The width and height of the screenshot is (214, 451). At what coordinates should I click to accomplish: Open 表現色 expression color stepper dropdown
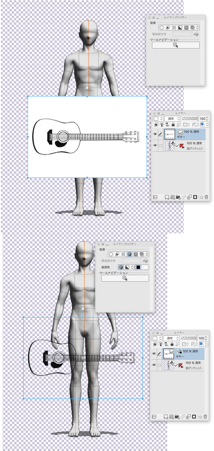(x=132, y=267)
